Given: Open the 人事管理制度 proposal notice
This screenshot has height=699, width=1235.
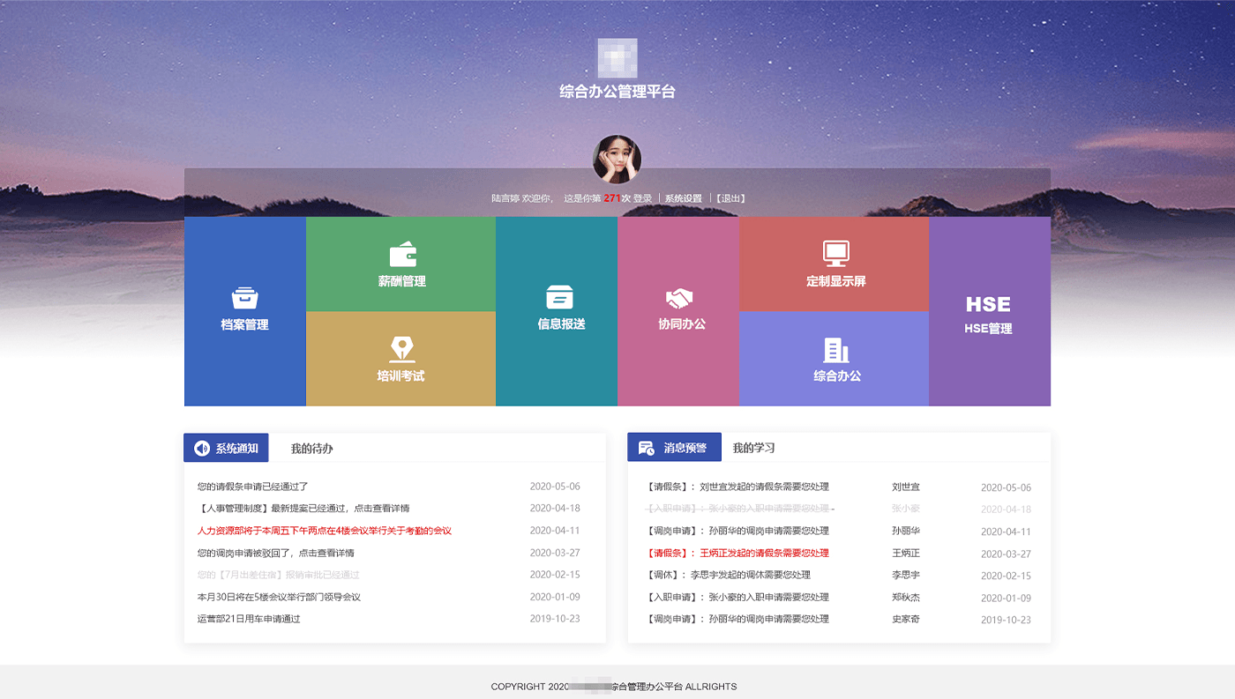Looking at the screenshot, I should pyautogui.click(x=303, y=509).
